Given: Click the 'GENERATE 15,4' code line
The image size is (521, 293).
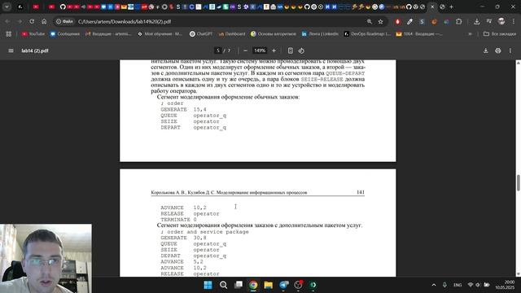Looking at the screenshot, I should pos(183,109).
